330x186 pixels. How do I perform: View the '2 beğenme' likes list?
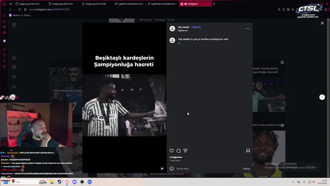click(x=176, y=157)
